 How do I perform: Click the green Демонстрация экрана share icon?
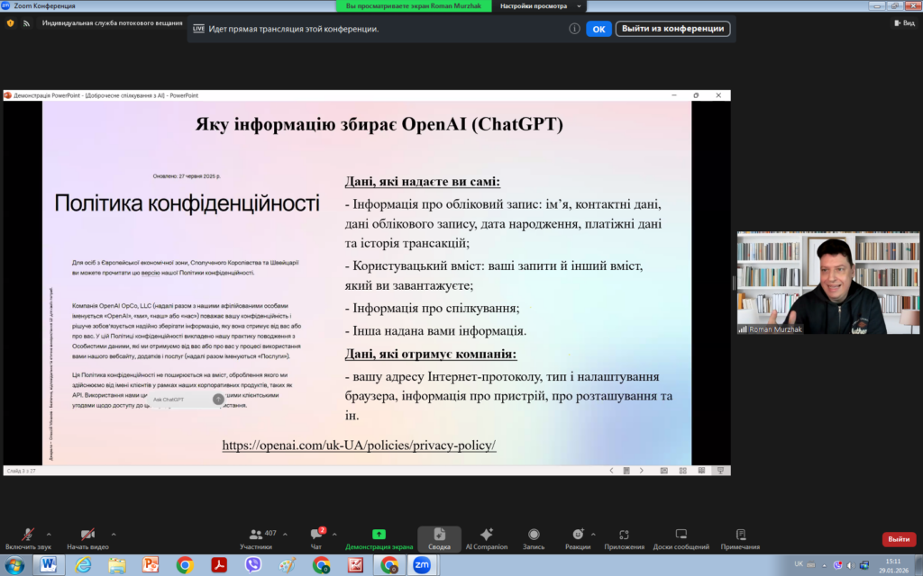[x=379, y=534]
